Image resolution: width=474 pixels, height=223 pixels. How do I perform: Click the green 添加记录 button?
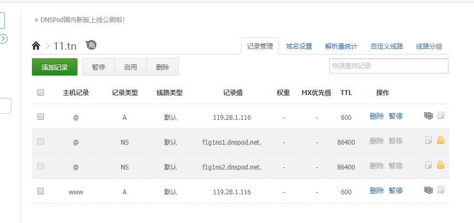(55, 67)
